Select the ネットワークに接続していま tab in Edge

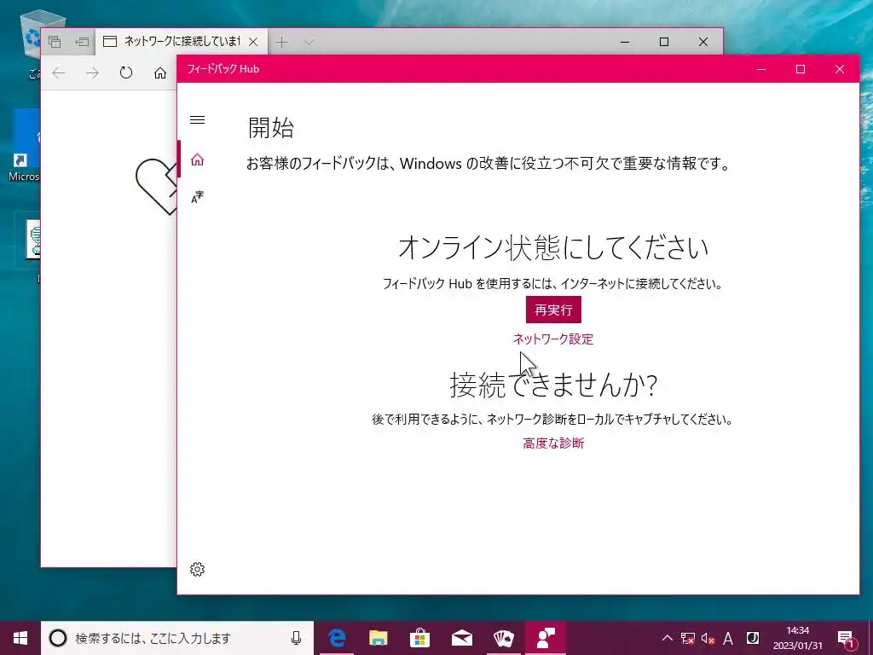[181, 42]
